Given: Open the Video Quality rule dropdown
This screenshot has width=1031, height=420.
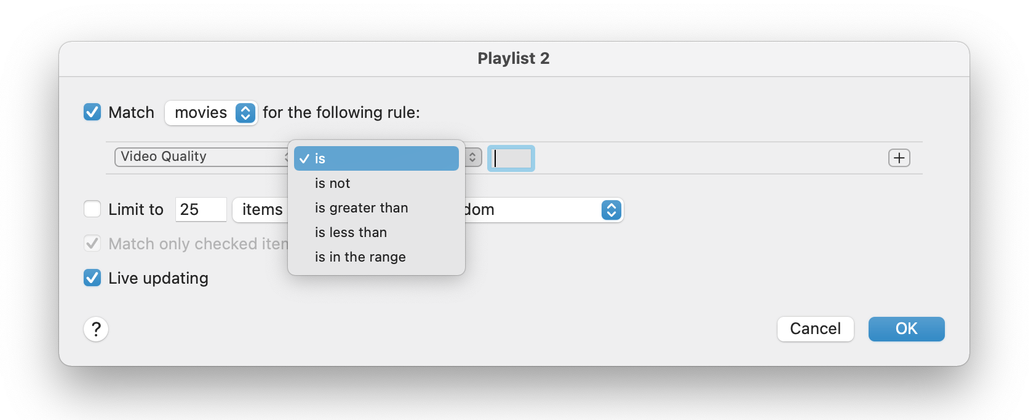Looking at the screenshot, I should pos(201,157).
